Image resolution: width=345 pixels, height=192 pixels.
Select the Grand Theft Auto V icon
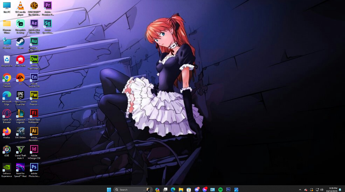(x=20, y=149)
